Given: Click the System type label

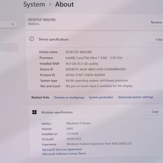Looking at the screenshot, I should [49, 81].
